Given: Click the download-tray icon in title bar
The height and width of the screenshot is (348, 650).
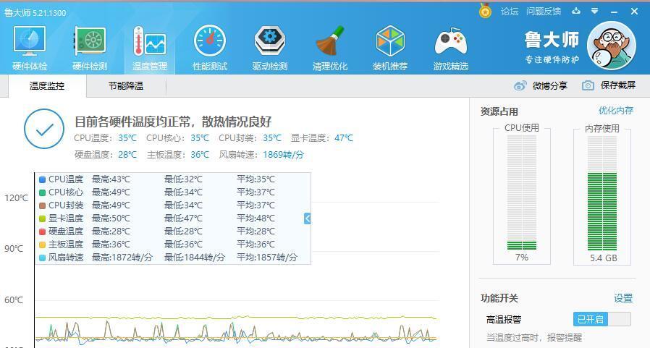Looking at the screenshot, I should tap(575, 11).
